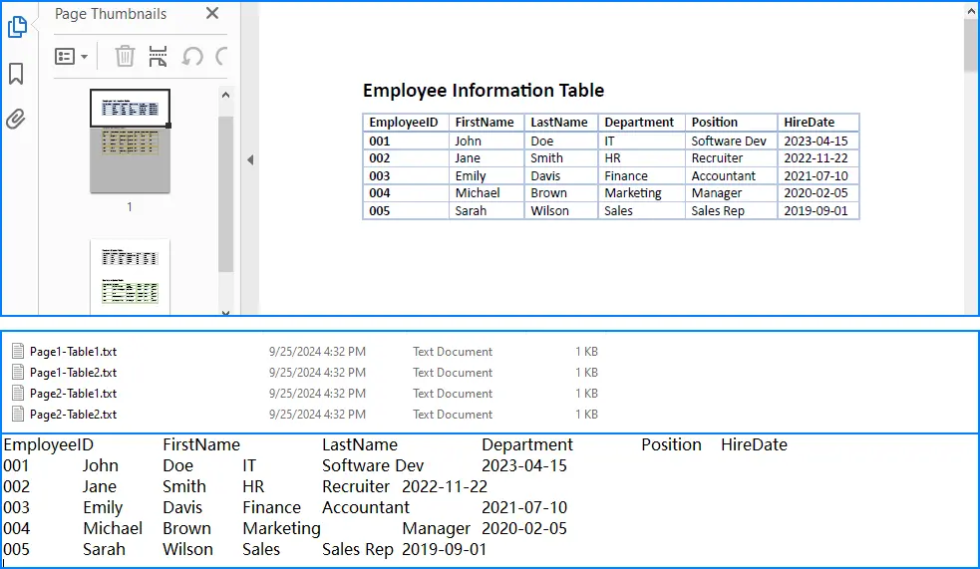Screen dimensions: 980x569
Task: Select the Page1-Table2.txt file
Action: click(x=73, y=373)
